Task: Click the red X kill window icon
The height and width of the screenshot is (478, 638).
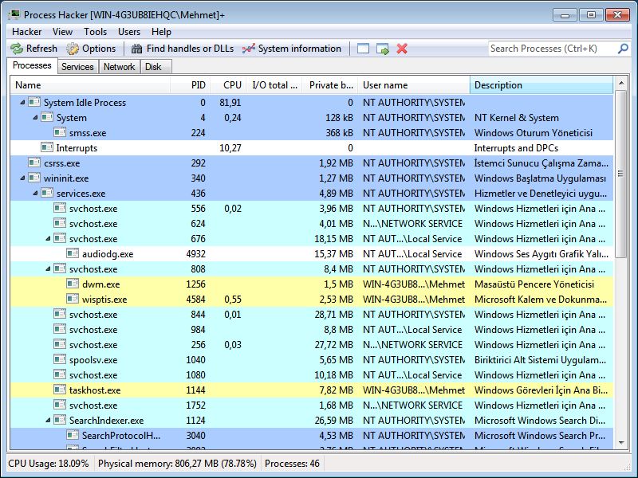Action: pos(402,49)
